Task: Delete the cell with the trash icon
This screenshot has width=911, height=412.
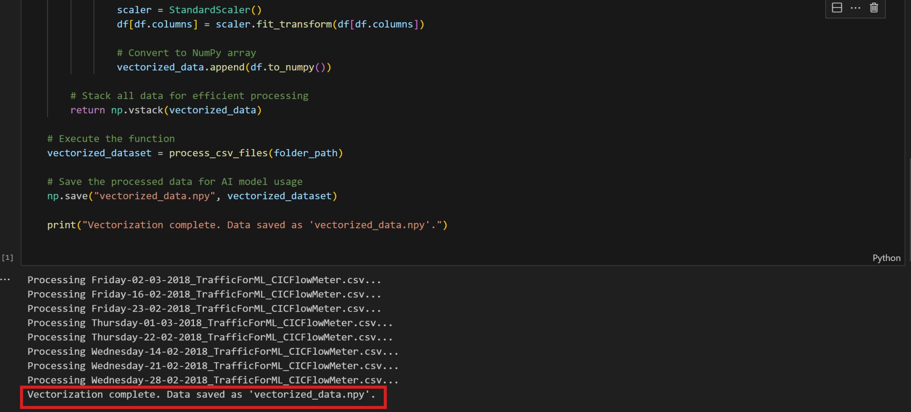Action: point(874,8)
